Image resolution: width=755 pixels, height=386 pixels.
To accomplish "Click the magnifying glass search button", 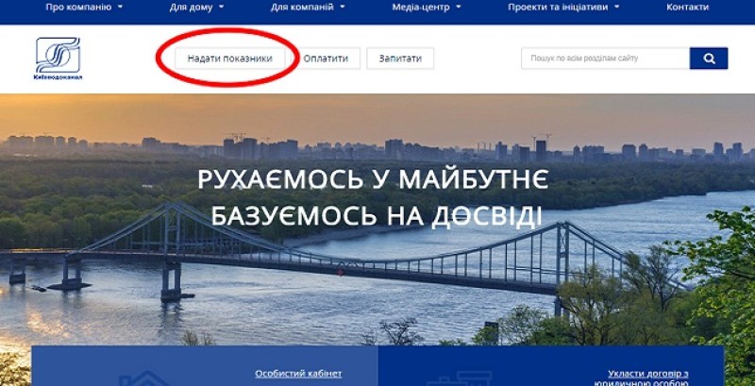I will click(709, 59).
